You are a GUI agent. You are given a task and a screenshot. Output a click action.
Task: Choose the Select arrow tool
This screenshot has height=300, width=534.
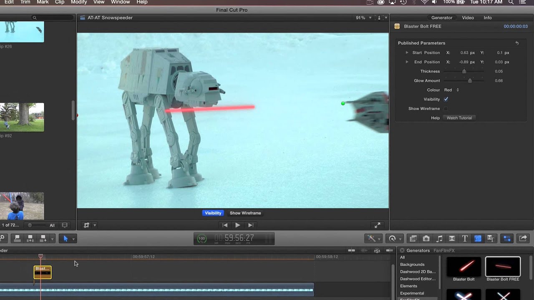tap(65, 238)
